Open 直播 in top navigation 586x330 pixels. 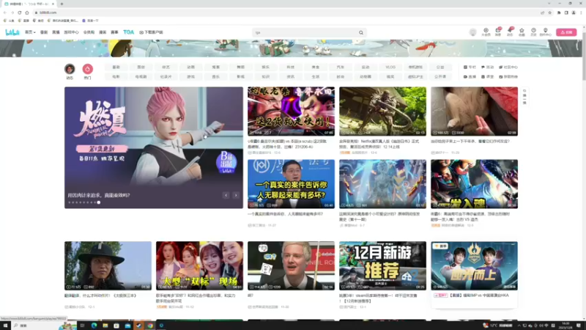pos(56,32)
